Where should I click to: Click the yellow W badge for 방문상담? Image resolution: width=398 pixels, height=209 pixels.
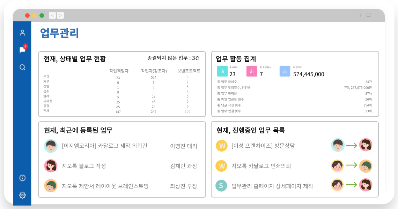point(222,146)
